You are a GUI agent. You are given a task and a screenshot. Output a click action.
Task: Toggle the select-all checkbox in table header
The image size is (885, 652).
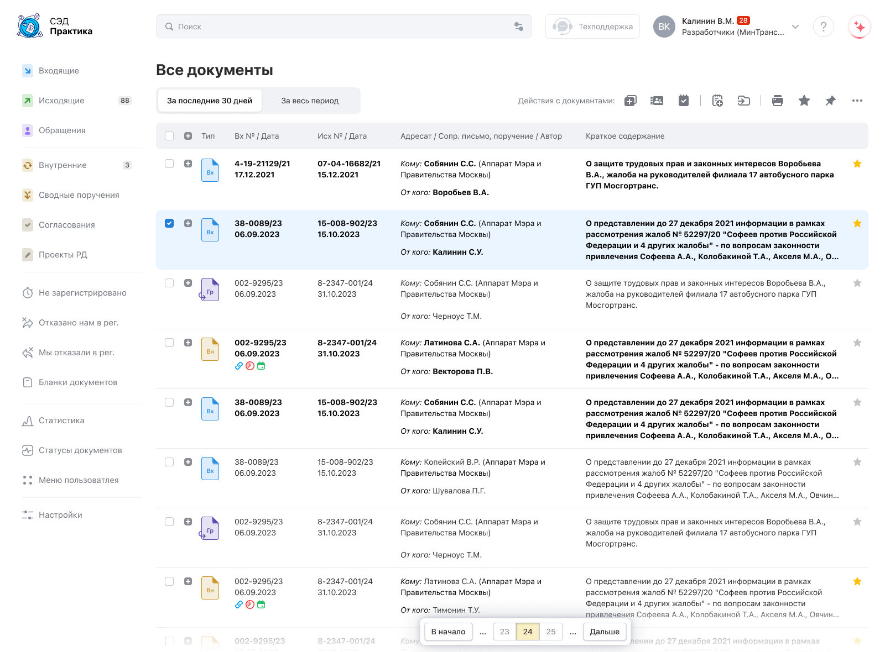pos(169,136)
